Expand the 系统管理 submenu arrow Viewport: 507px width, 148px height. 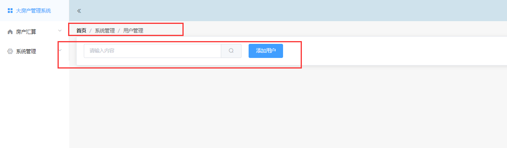[x=60, y=50]
